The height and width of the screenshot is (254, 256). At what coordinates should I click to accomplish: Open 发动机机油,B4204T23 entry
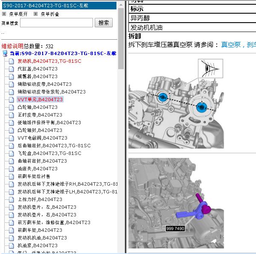pos(42,238)
